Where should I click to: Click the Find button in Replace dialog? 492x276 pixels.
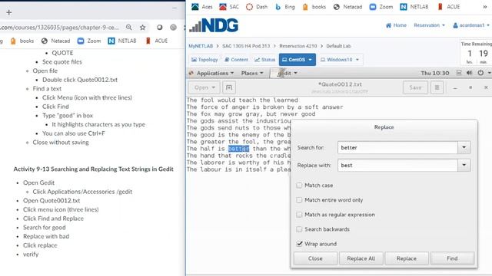point(452,258)
